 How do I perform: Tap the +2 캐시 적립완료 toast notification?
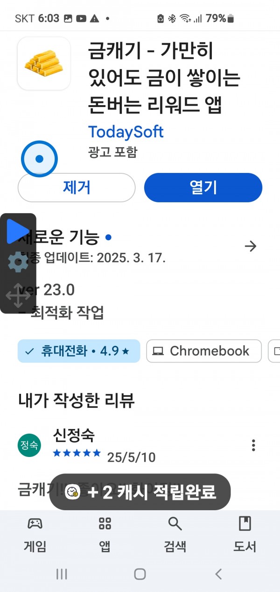click(x=140, y=492)
